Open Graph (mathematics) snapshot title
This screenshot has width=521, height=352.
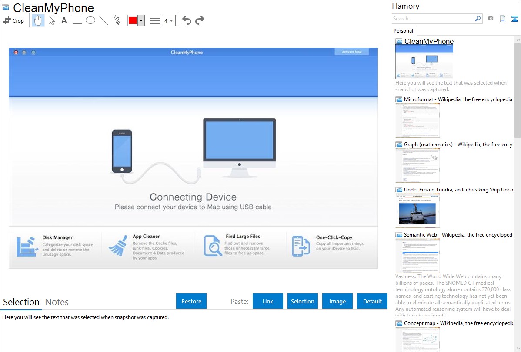click(x=458, y=145)
